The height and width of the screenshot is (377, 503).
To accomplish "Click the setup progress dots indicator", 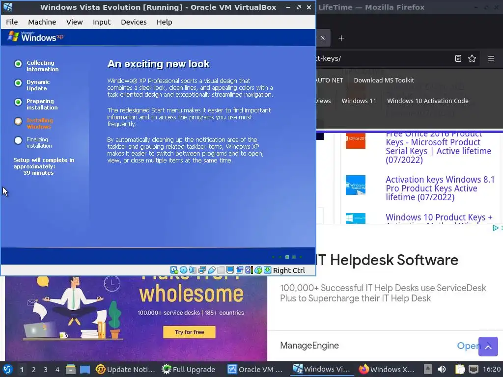I will 287,257.
